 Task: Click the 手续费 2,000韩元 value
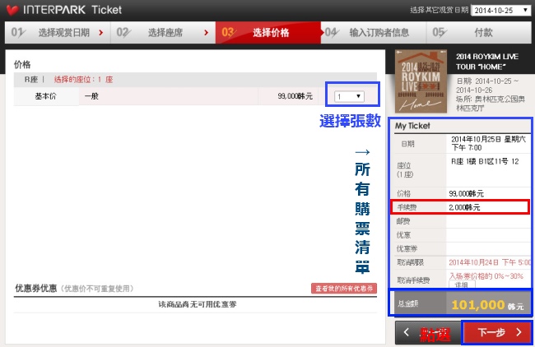click(x=465, y=207)
